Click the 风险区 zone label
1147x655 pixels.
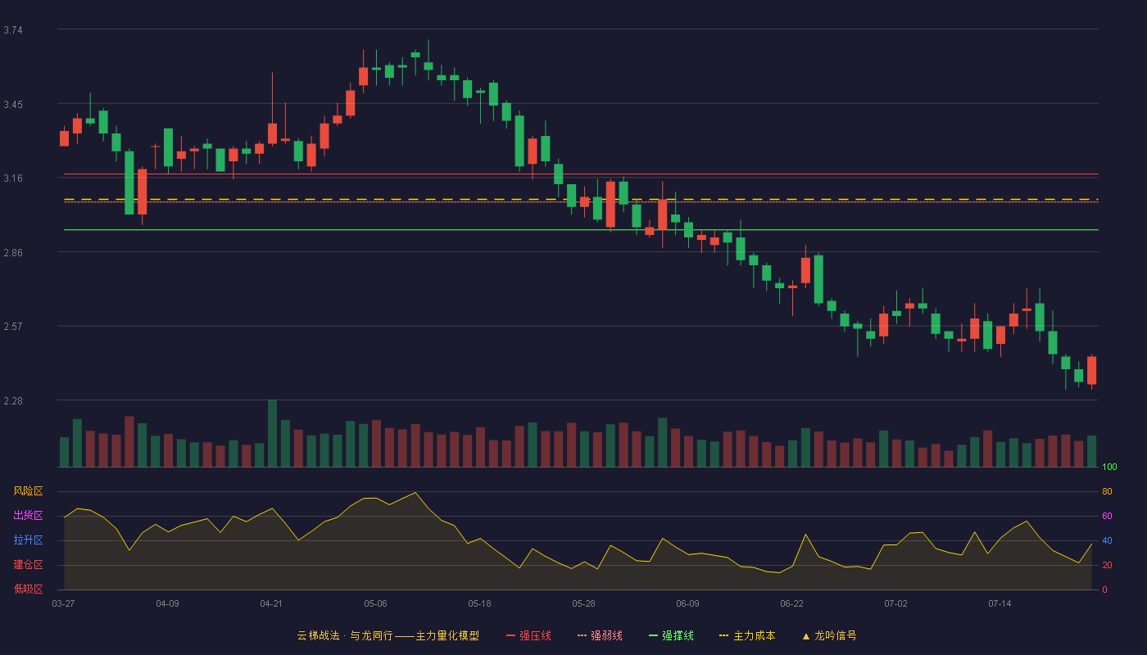(x=28, y=491)
